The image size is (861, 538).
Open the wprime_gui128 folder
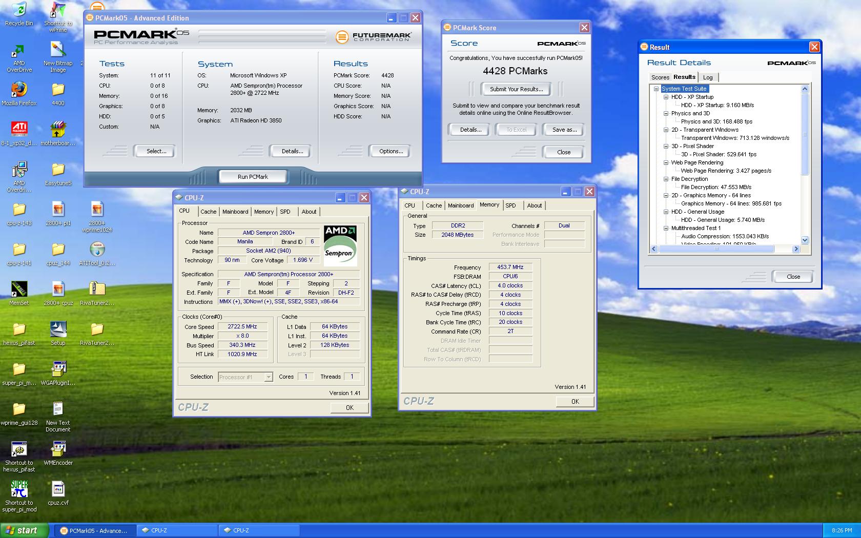coord(19,413)
